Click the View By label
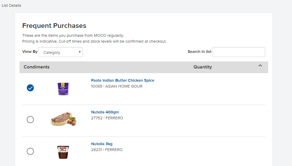The height and width of the screenshot is (166, 292). [30, 52]
